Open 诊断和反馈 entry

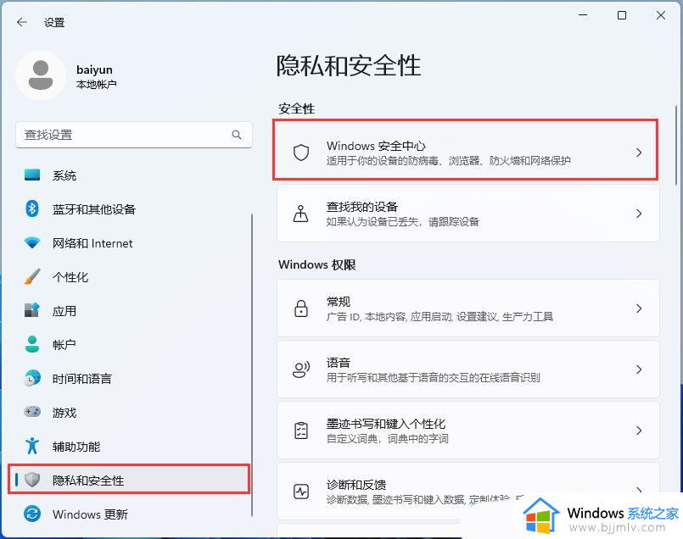point(468,491)
